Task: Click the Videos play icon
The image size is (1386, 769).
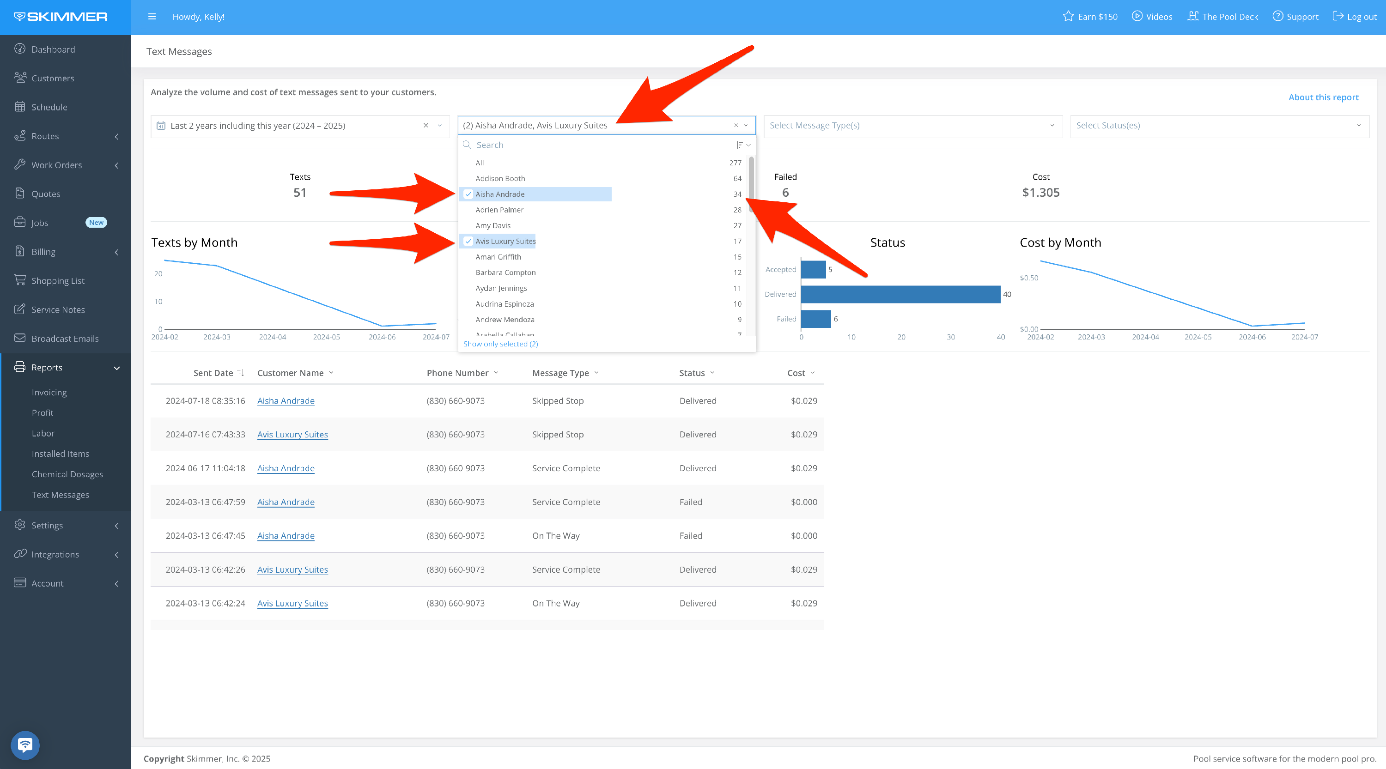Action: tap(1137, 16)
